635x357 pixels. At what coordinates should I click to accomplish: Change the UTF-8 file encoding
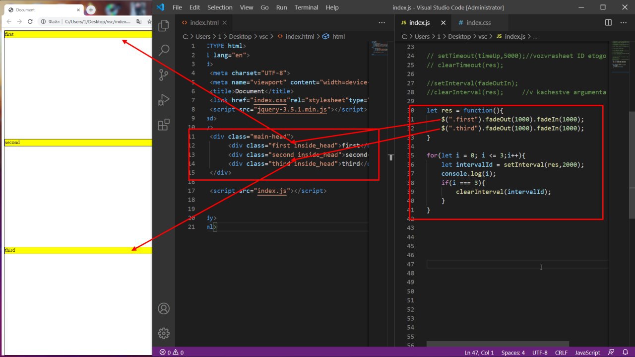pyautogui.click(x=540, y=353)
